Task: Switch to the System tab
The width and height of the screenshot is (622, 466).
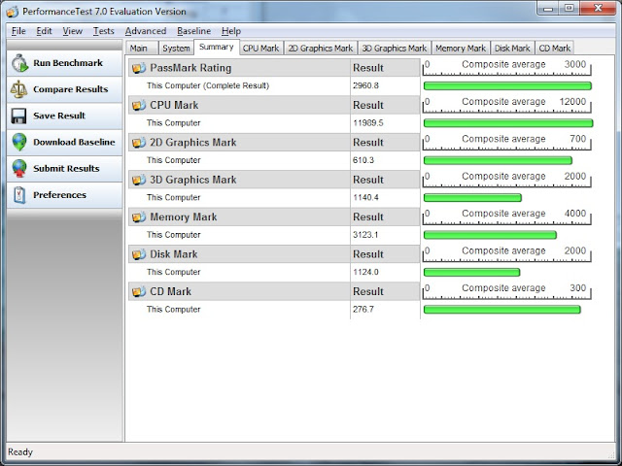Action: (176, 48)
